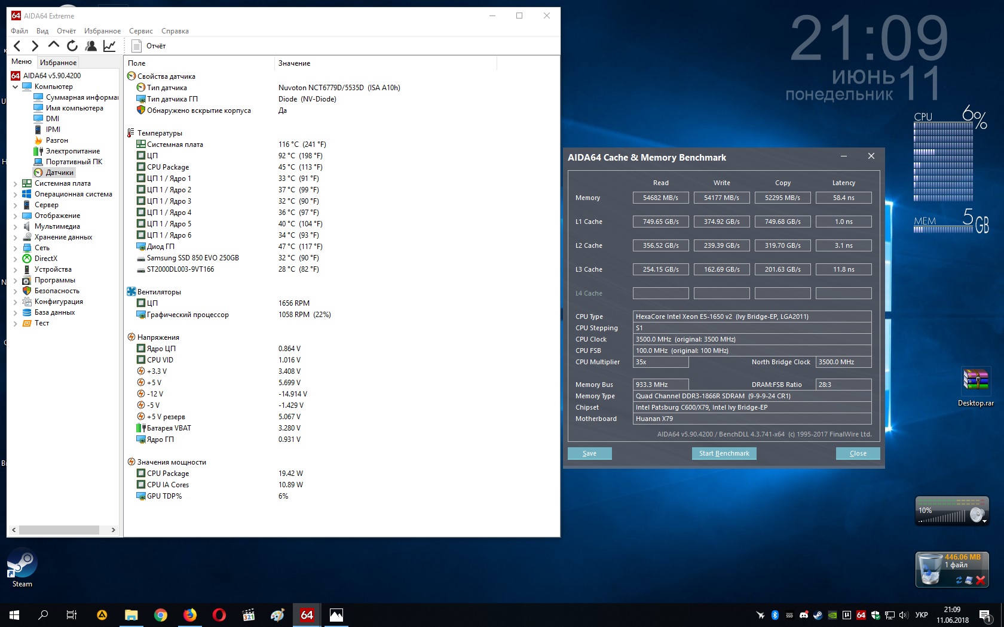
Task: Expand the Системная плата tree node
Action: [x=15, y=183]
